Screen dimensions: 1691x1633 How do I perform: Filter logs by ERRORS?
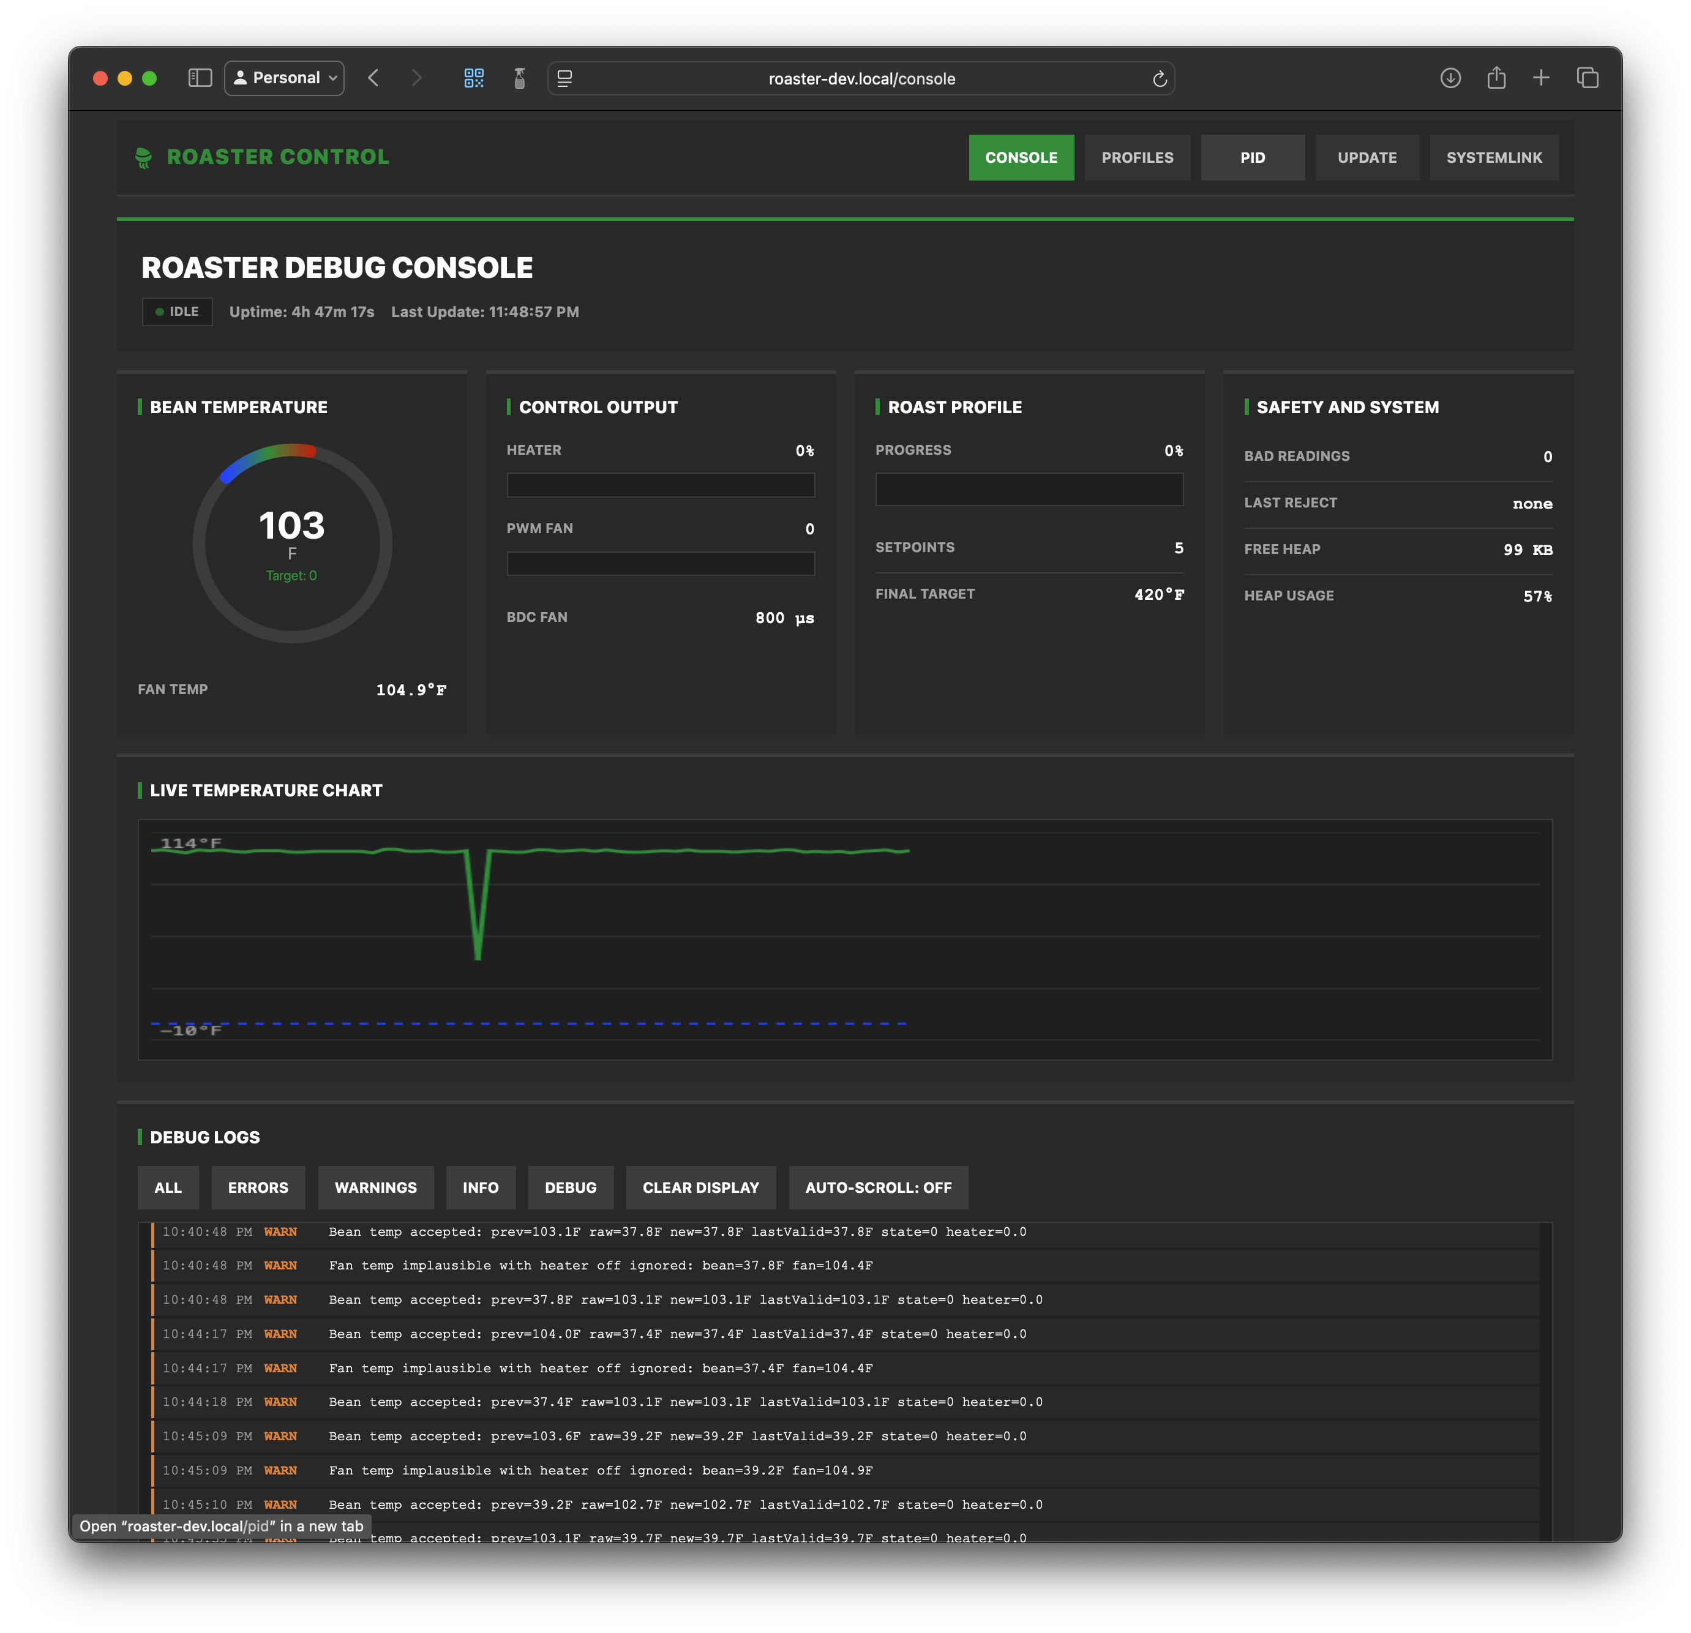[258, 1188]
